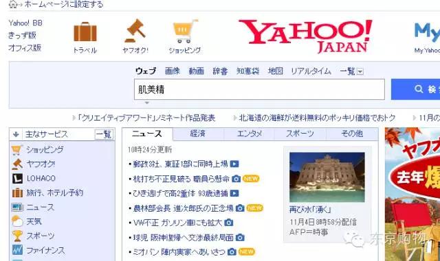Open headline VW不正 ガソリン車にも拡大
This screenshot has width=440, height=261.
[x=177, y=223]
